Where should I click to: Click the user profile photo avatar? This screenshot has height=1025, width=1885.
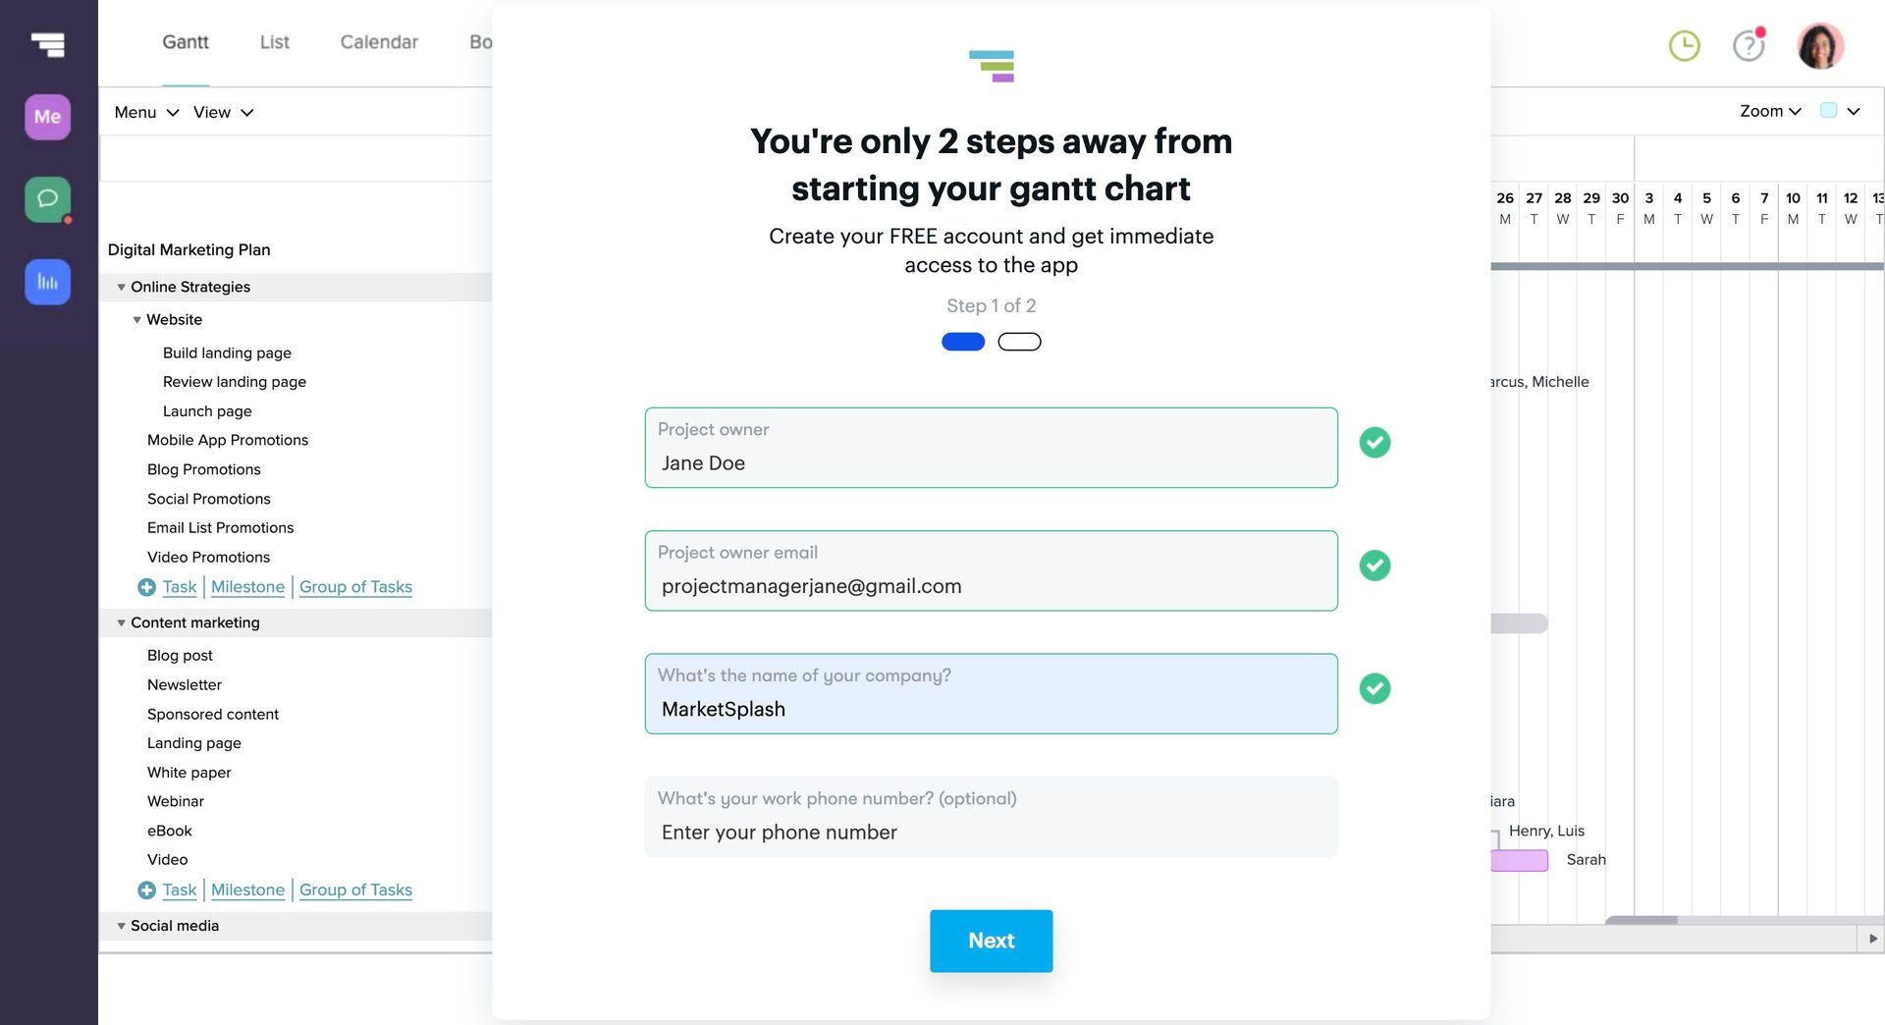click(1819, 45)
